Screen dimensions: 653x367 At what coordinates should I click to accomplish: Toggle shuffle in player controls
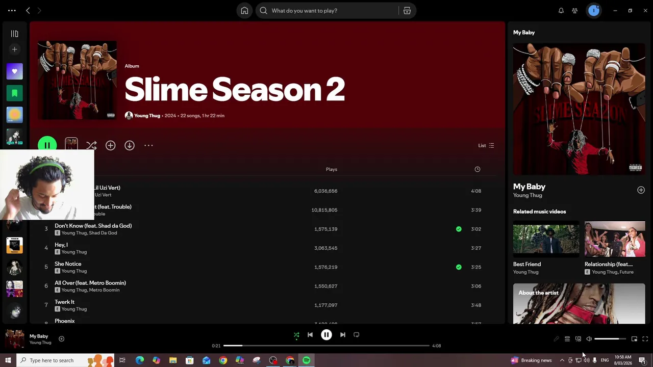[x=296, y=335]
